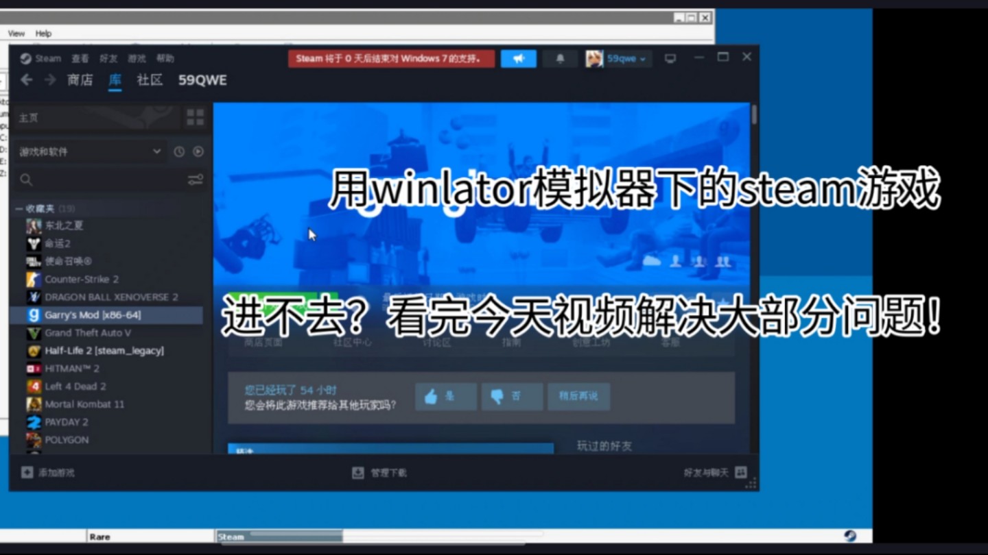This screenshot has height=555, width=988.
Task: Open the 游戏和软件 filter dropdown
Action: [89, 151]
